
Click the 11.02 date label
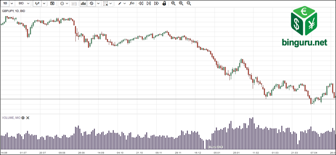click(256, 153)
